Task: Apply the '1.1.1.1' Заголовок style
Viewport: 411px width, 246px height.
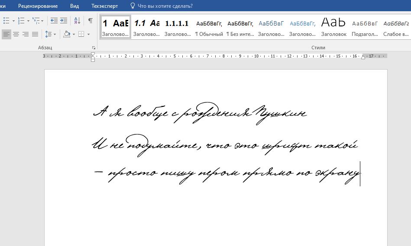Action: click(178, 27)
